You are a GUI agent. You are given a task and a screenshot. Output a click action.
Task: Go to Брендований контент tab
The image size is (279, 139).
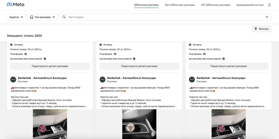click(250, 5)
